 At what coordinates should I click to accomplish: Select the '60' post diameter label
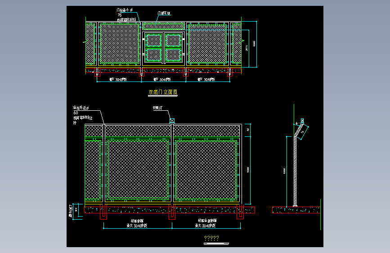click(x=76, y=113)
